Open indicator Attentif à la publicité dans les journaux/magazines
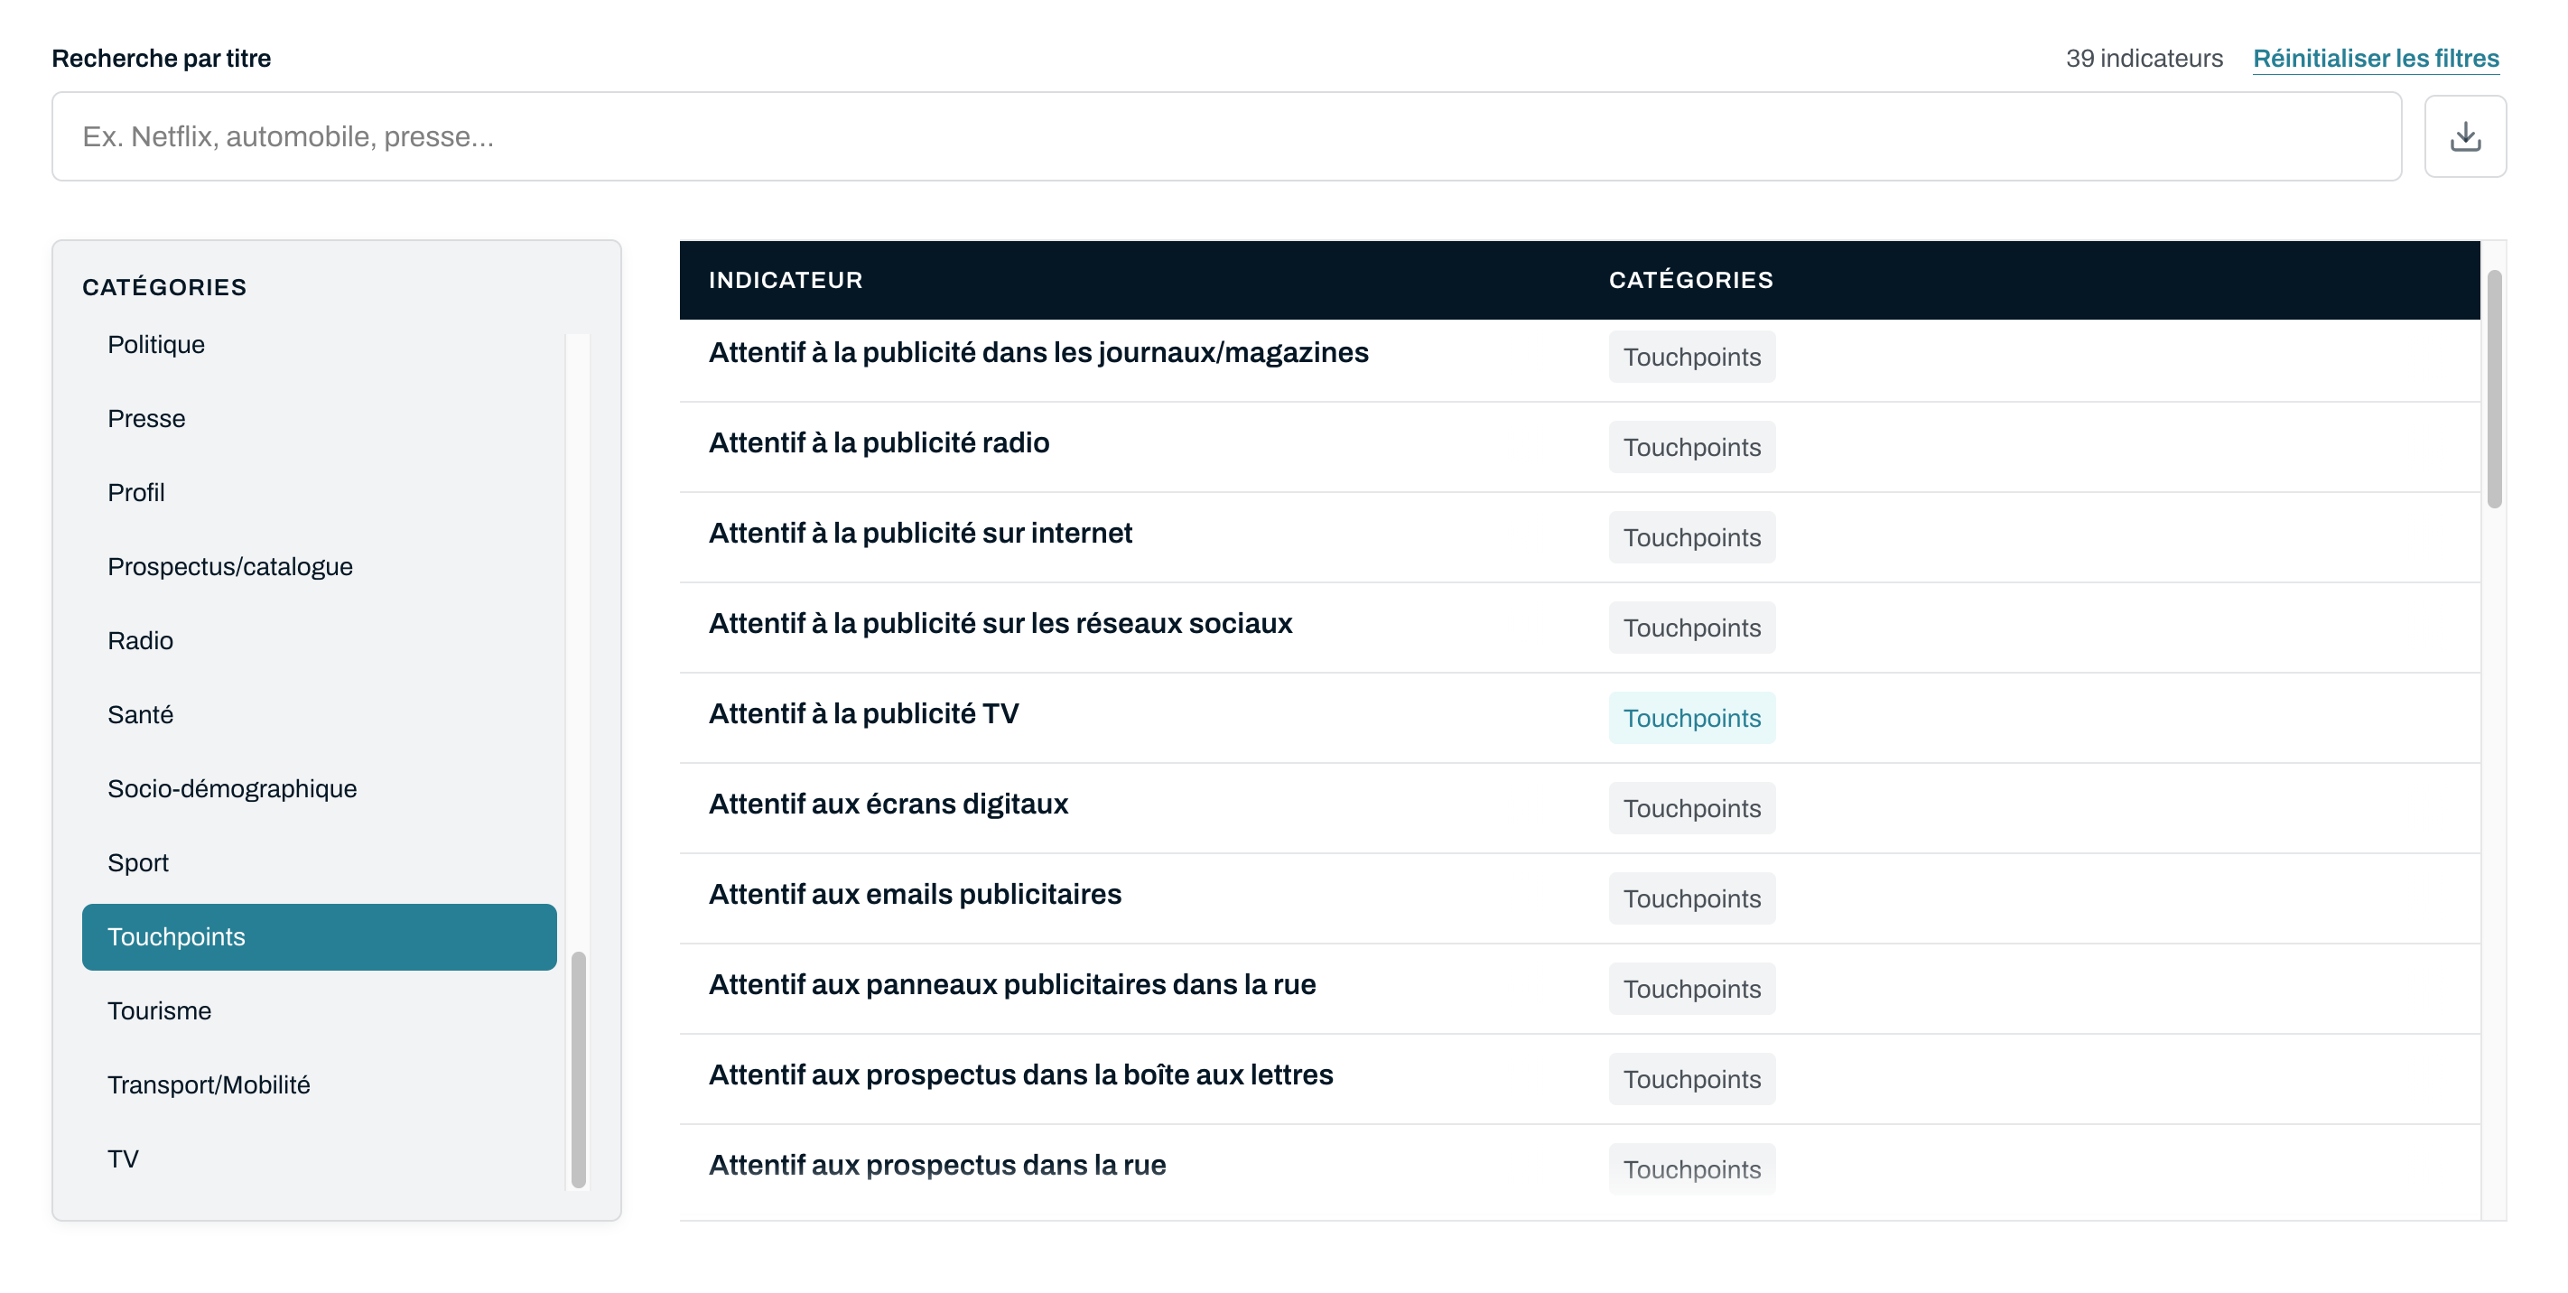 point(1037,353)
